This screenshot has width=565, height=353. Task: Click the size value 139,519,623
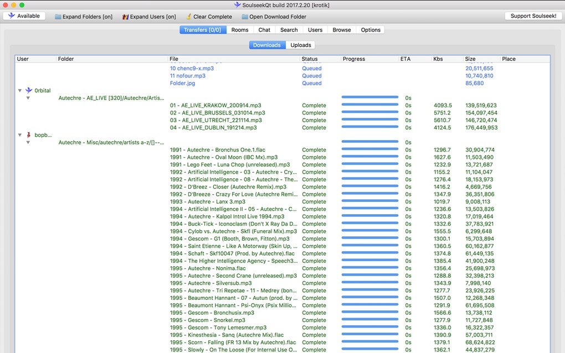click(x=481, y=106)
